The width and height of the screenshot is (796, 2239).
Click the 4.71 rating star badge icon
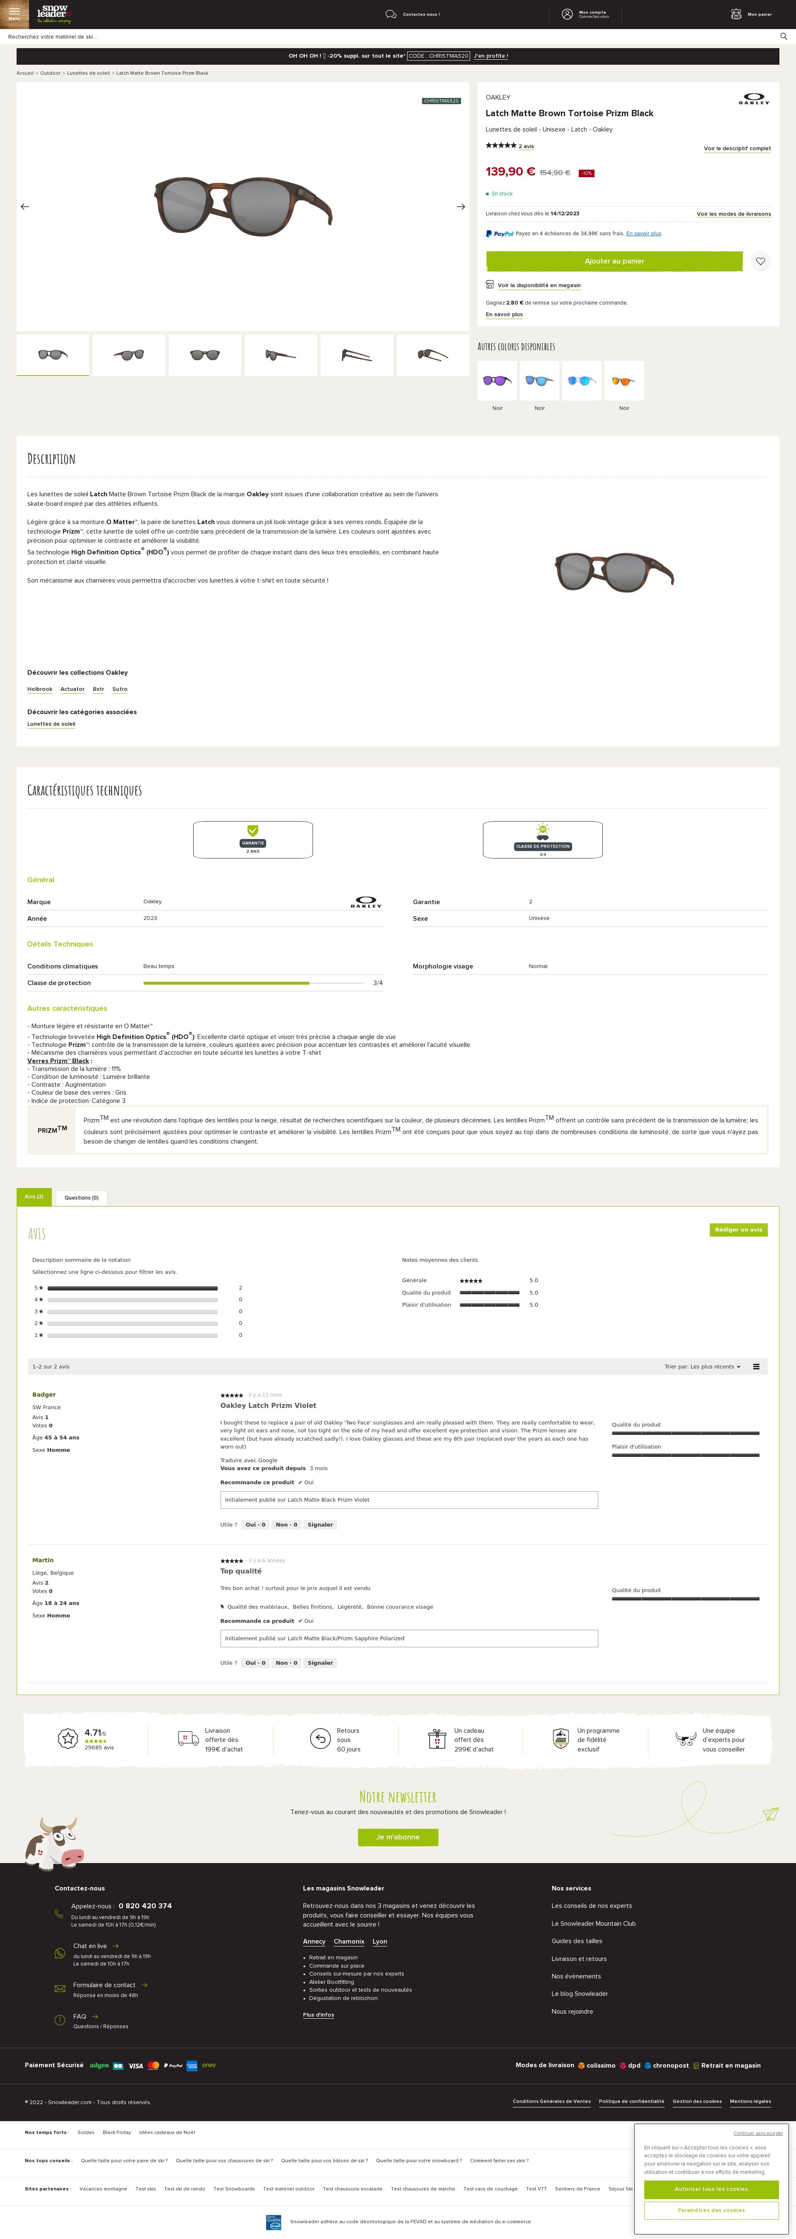68,1738
